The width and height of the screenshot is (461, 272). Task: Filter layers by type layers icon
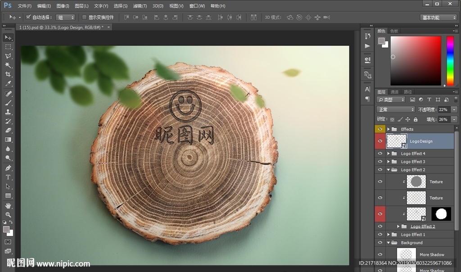(429, 100)
